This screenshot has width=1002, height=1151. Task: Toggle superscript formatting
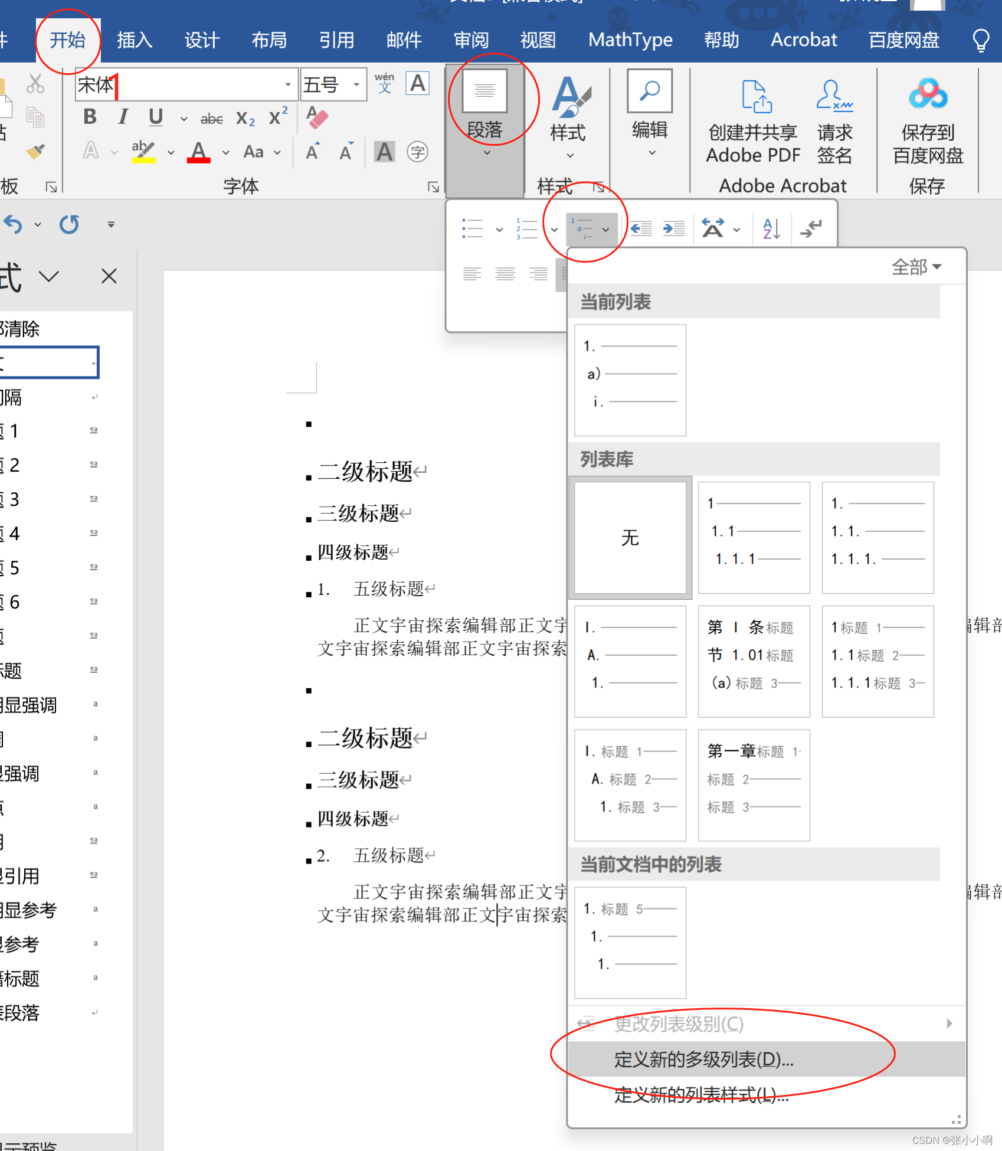coord(278,117)
